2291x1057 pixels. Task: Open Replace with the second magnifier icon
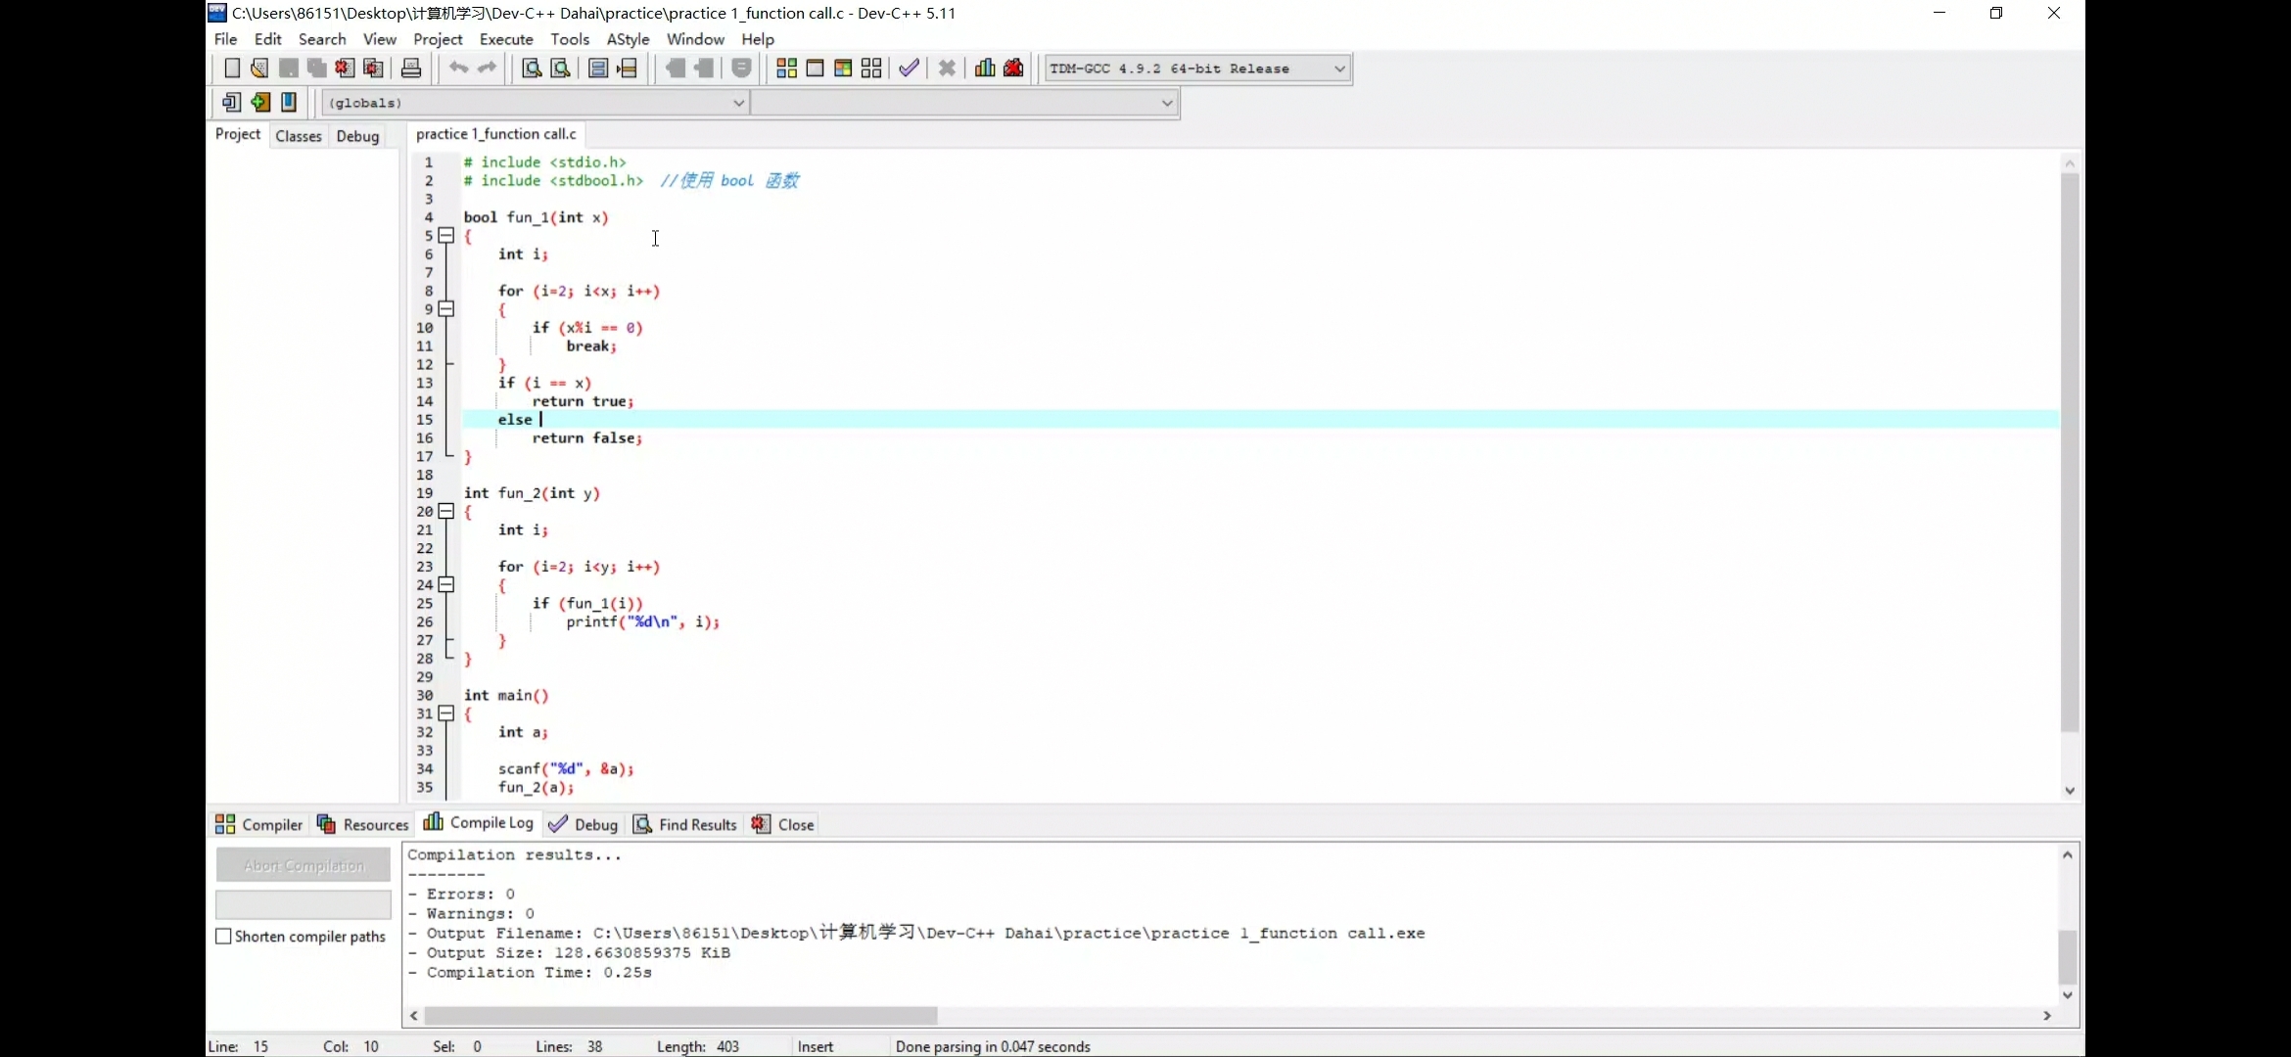click(560, 69)
